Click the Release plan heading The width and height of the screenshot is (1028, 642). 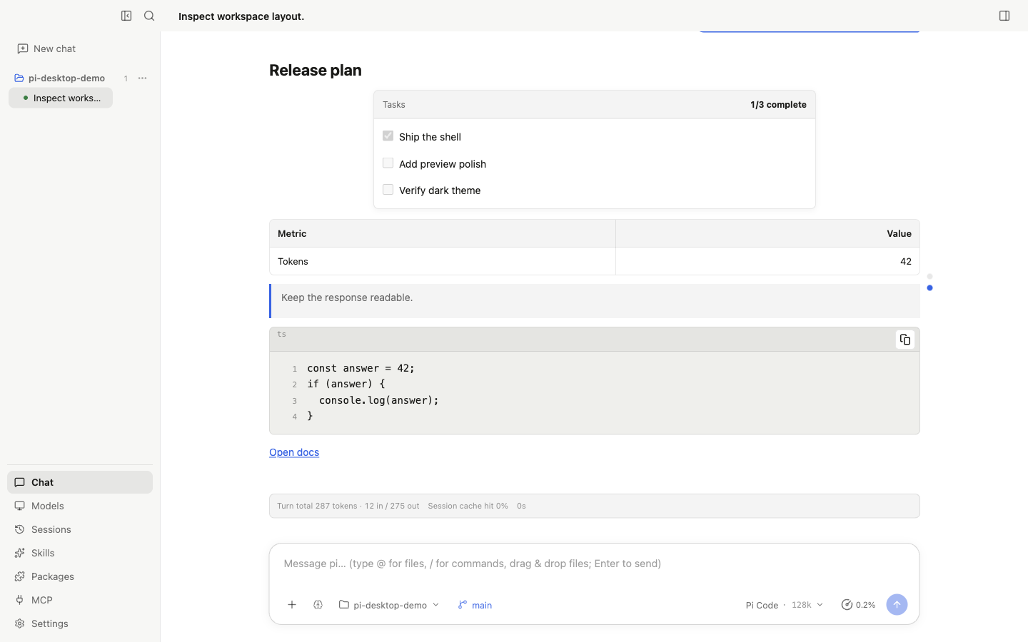click(x=316, y=70)
